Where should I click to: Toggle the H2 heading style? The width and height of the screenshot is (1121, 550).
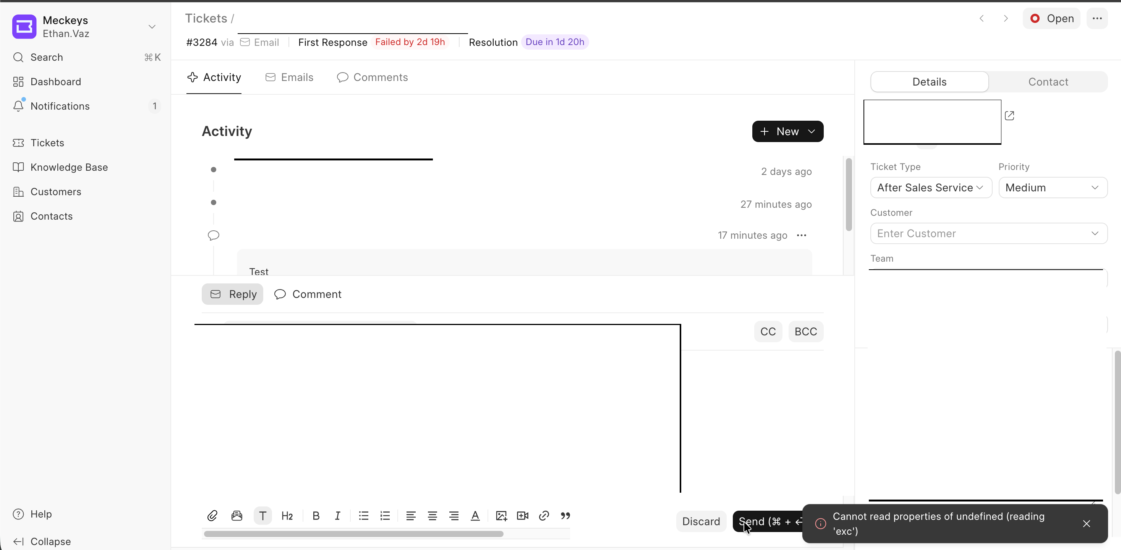click(287, 516)
